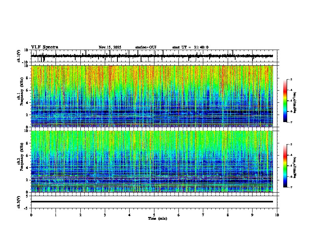The width and height of the screenshot is (312, 241).
Task: Click the "ch.3(V)" y-axis label
Action: click(19, 202)
